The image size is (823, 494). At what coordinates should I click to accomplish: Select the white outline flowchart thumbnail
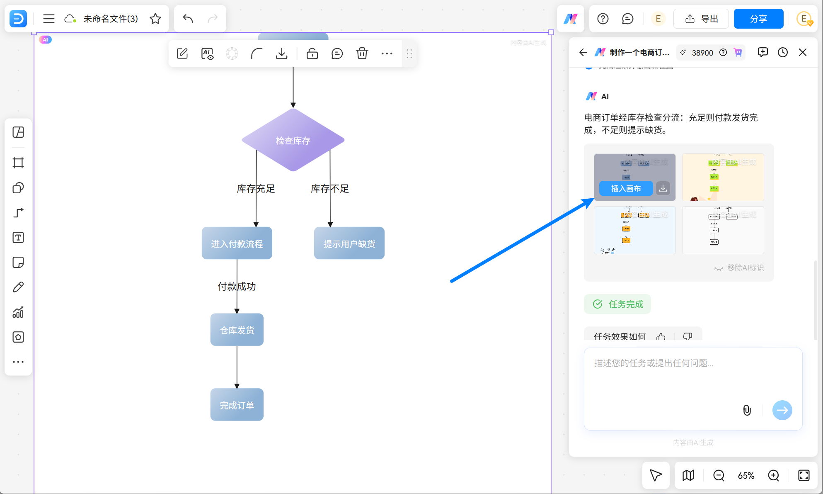(723, 230)
